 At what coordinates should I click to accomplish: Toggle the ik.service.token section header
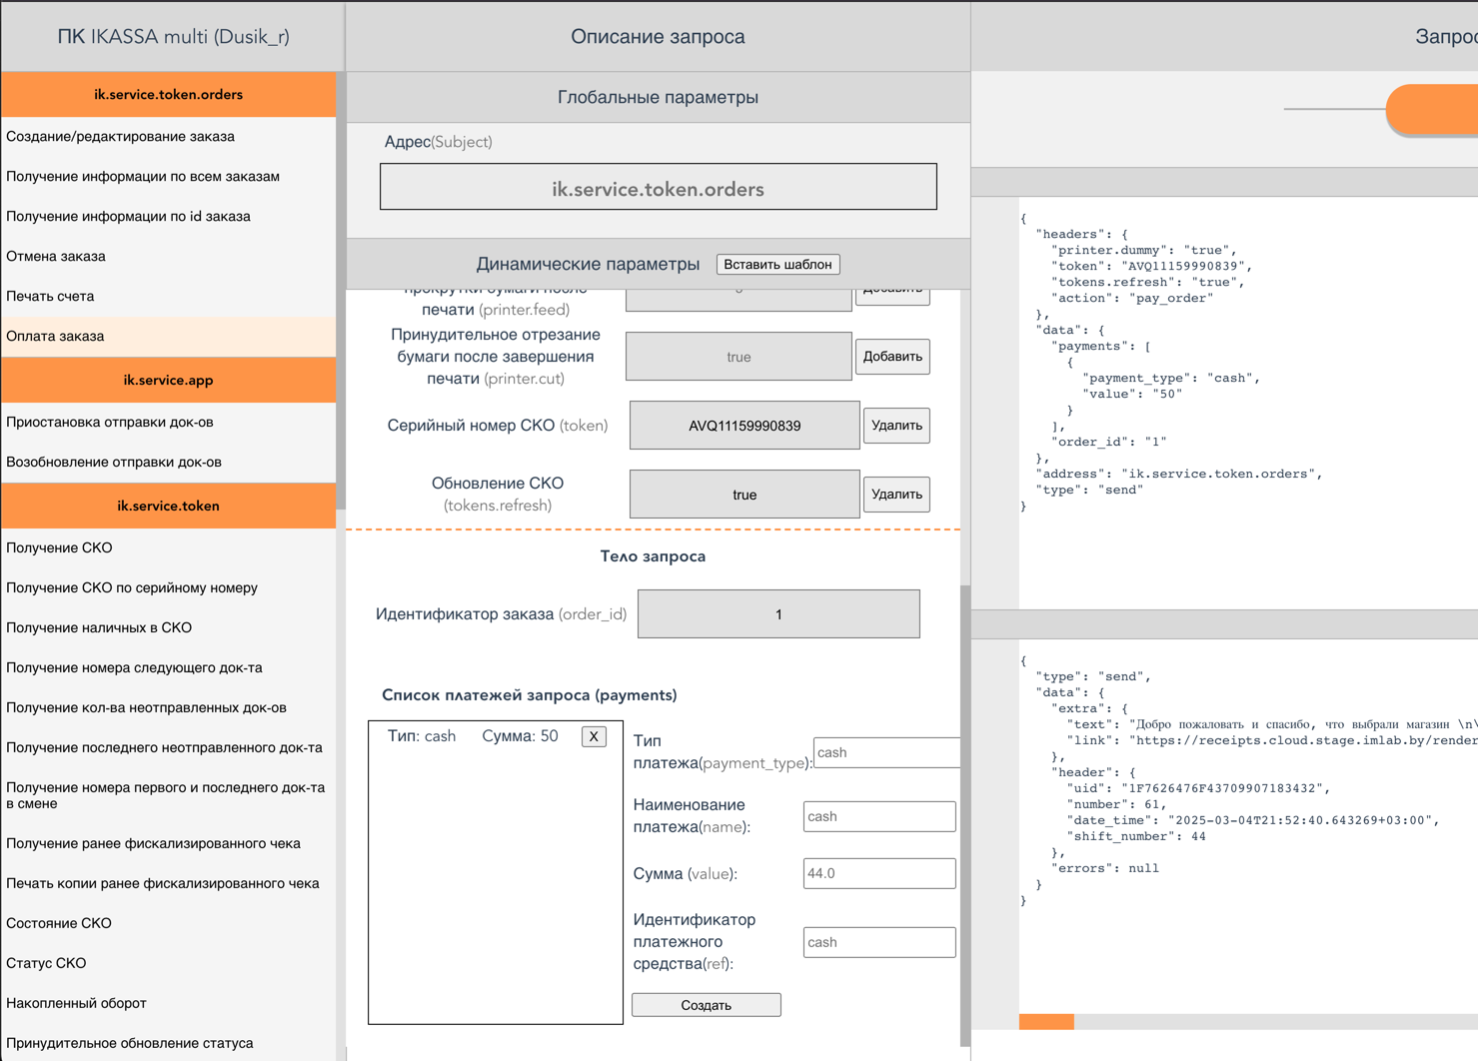click(x=168, y=507)
